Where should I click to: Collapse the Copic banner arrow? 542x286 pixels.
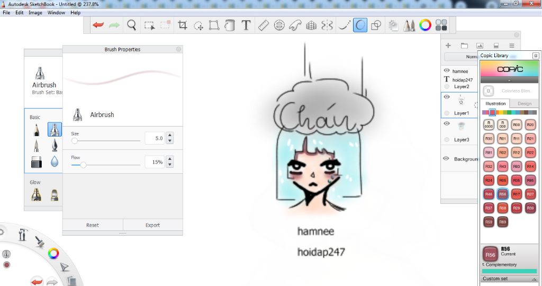click(509, 80)
